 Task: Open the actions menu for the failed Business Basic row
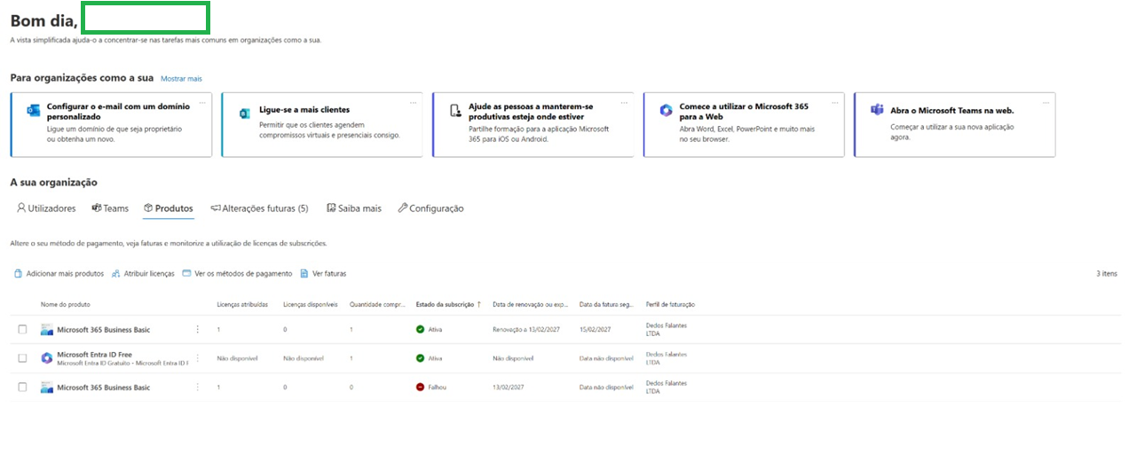pyautogui.click(x=198, y=388)
